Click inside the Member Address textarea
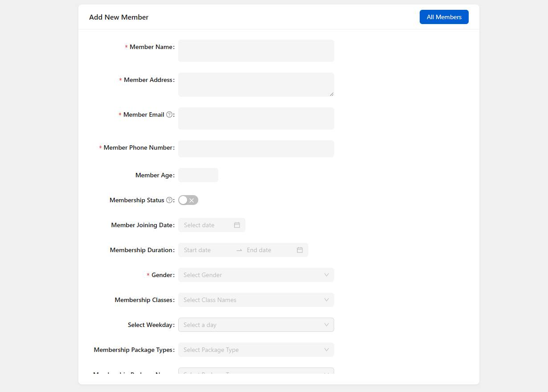 [256, 85]
